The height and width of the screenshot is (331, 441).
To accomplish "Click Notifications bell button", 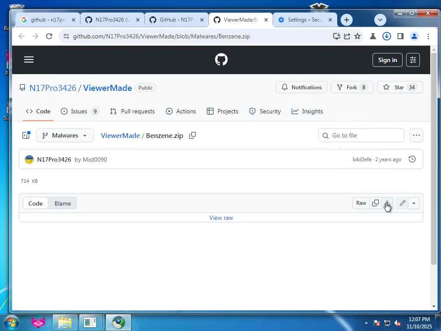I will pos(301,87).
